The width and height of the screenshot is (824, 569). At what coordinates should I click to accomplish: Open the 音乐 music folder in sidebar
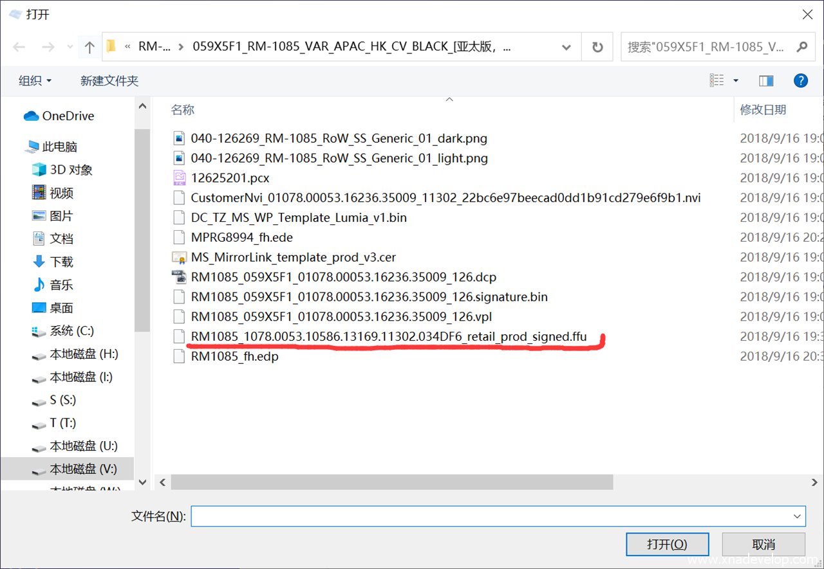(x=62, y=285)
